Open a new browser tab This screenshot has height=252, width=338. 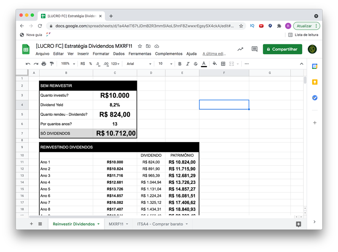click(111, 16)
